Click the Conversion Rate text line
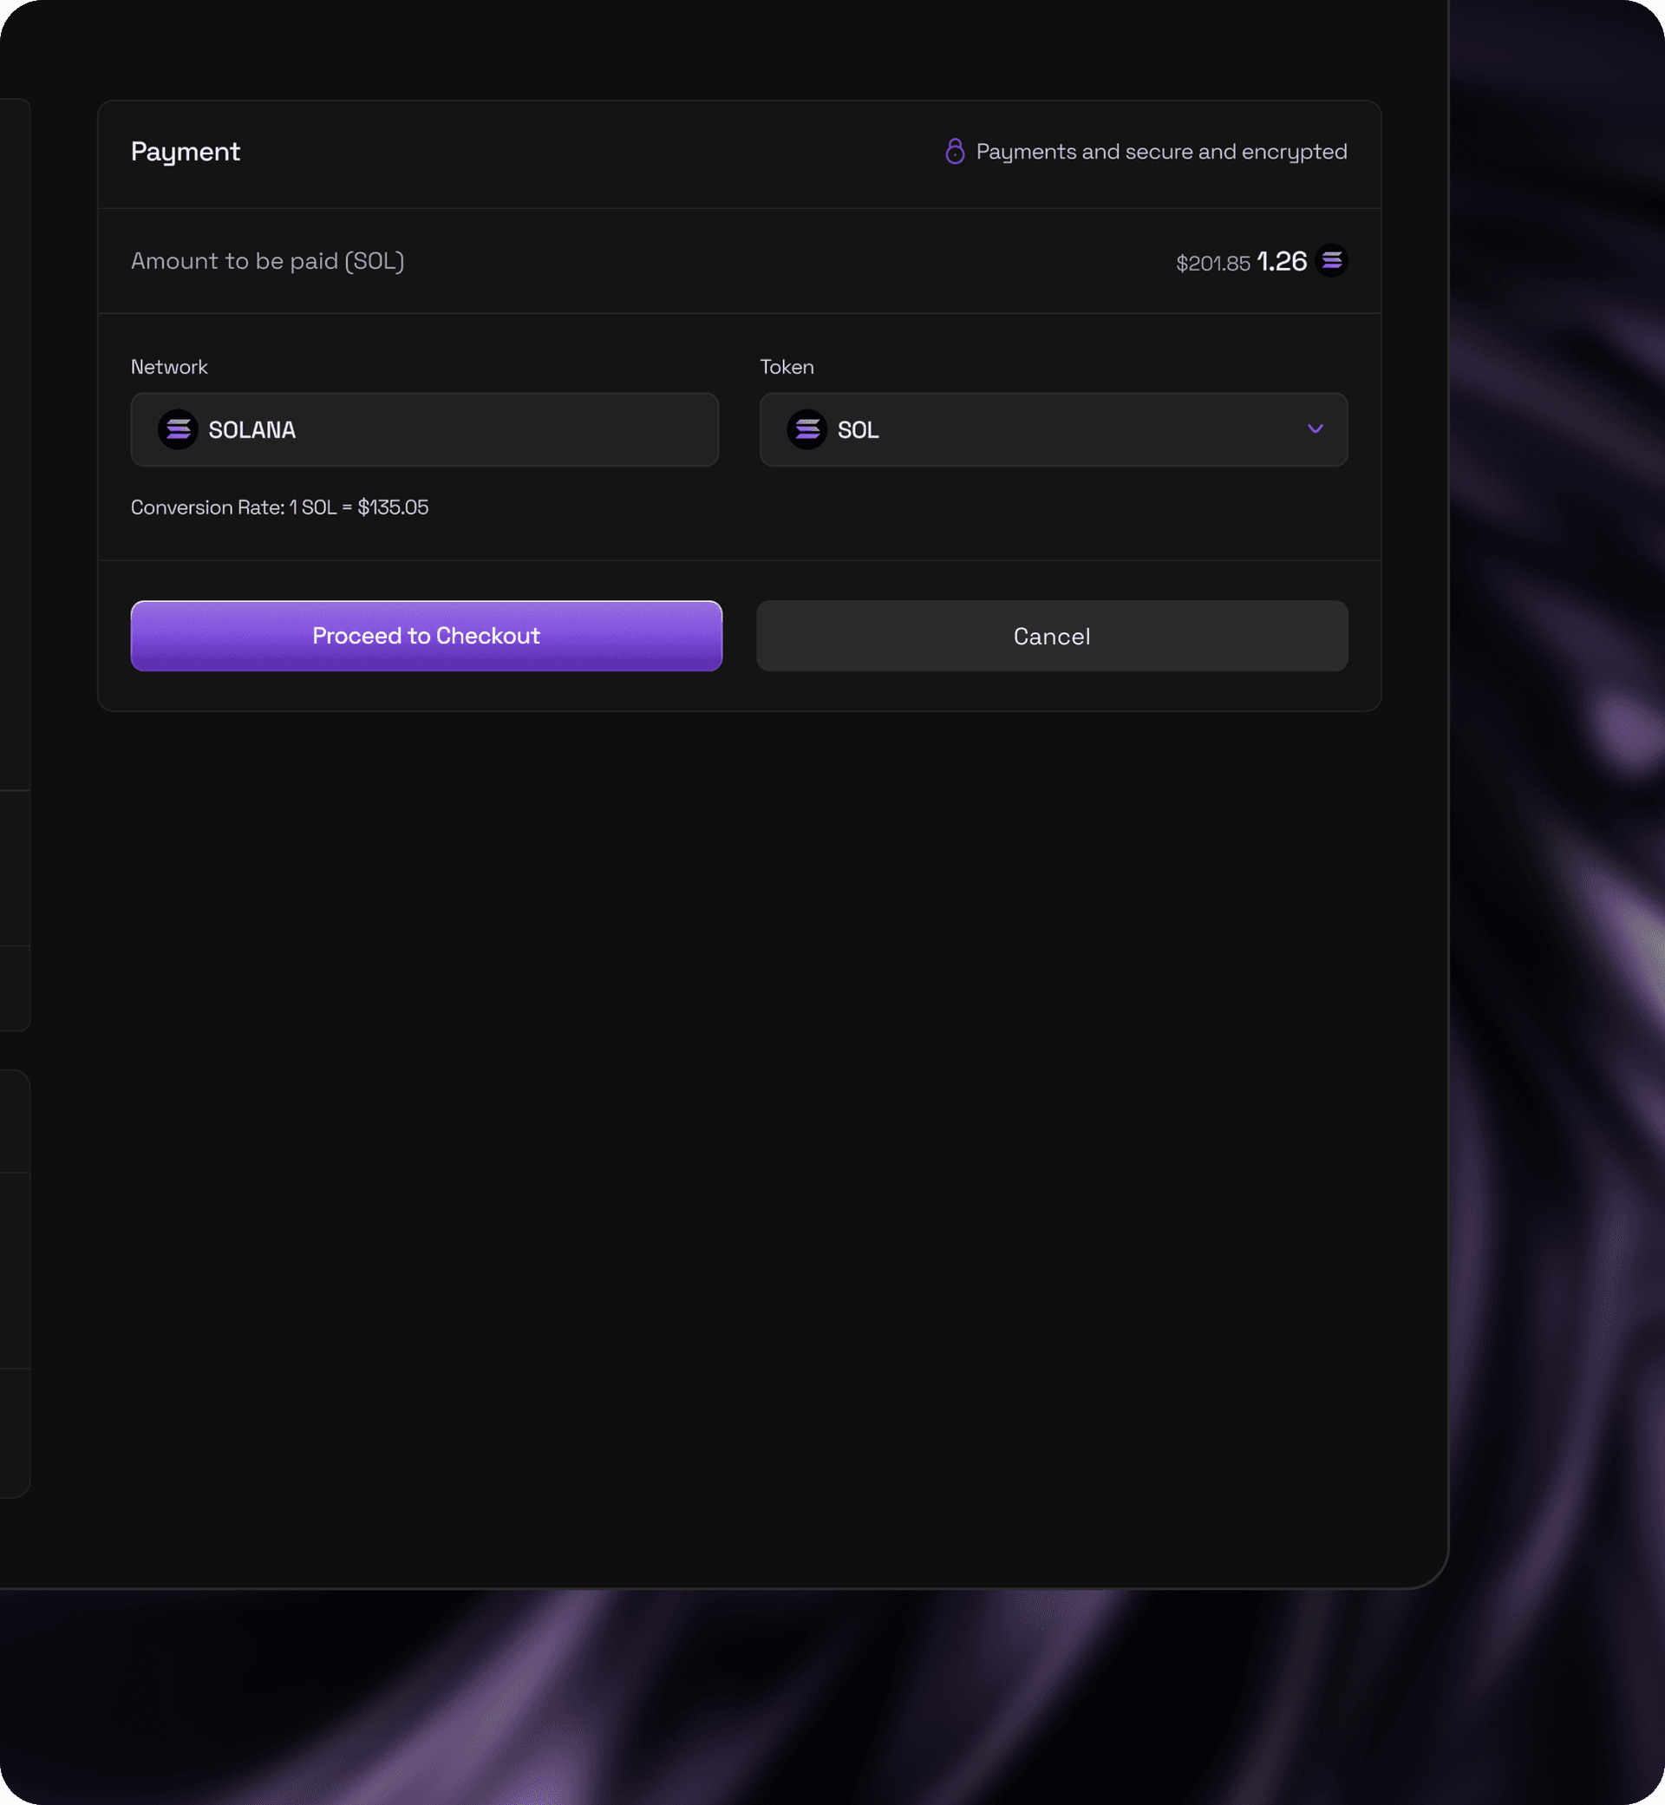The height and width of the screenshot is (1805, 1665). coord(279,507)
